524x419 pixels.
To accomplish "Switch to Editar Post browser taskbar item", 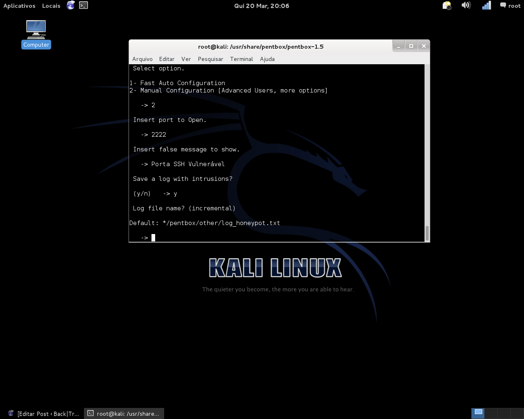I will click(x=44, y=414).
